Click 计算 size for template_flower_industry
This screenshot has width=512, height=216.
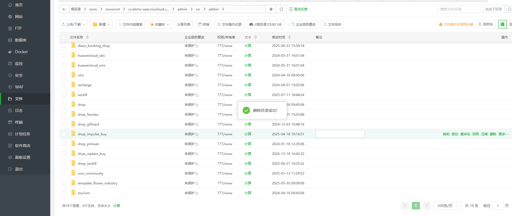pyautogui.click(x=248, y=183)
